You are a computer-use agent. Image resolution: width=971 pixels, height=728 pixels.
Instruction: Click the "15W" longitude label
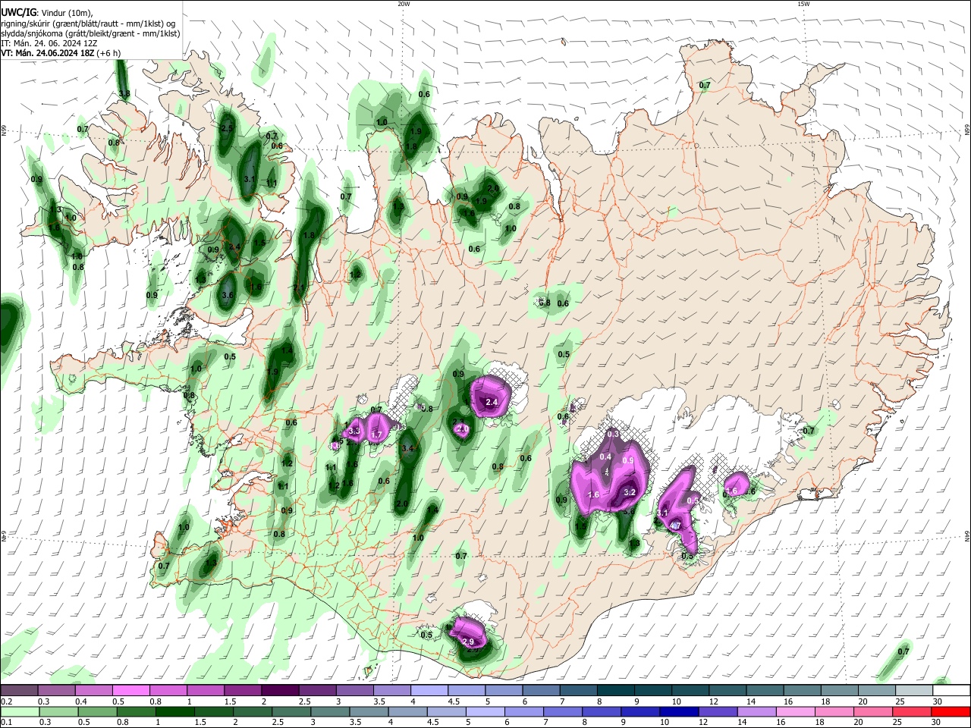point(803,4)
